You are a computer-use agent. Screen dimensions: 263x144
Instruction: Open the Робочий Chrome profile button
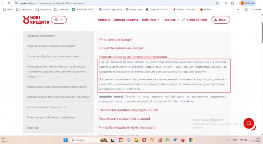tap(247, 3)
